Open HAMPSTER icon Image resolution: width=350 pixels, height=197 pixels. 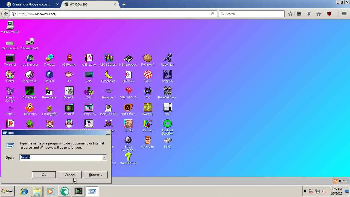[108, 109]
